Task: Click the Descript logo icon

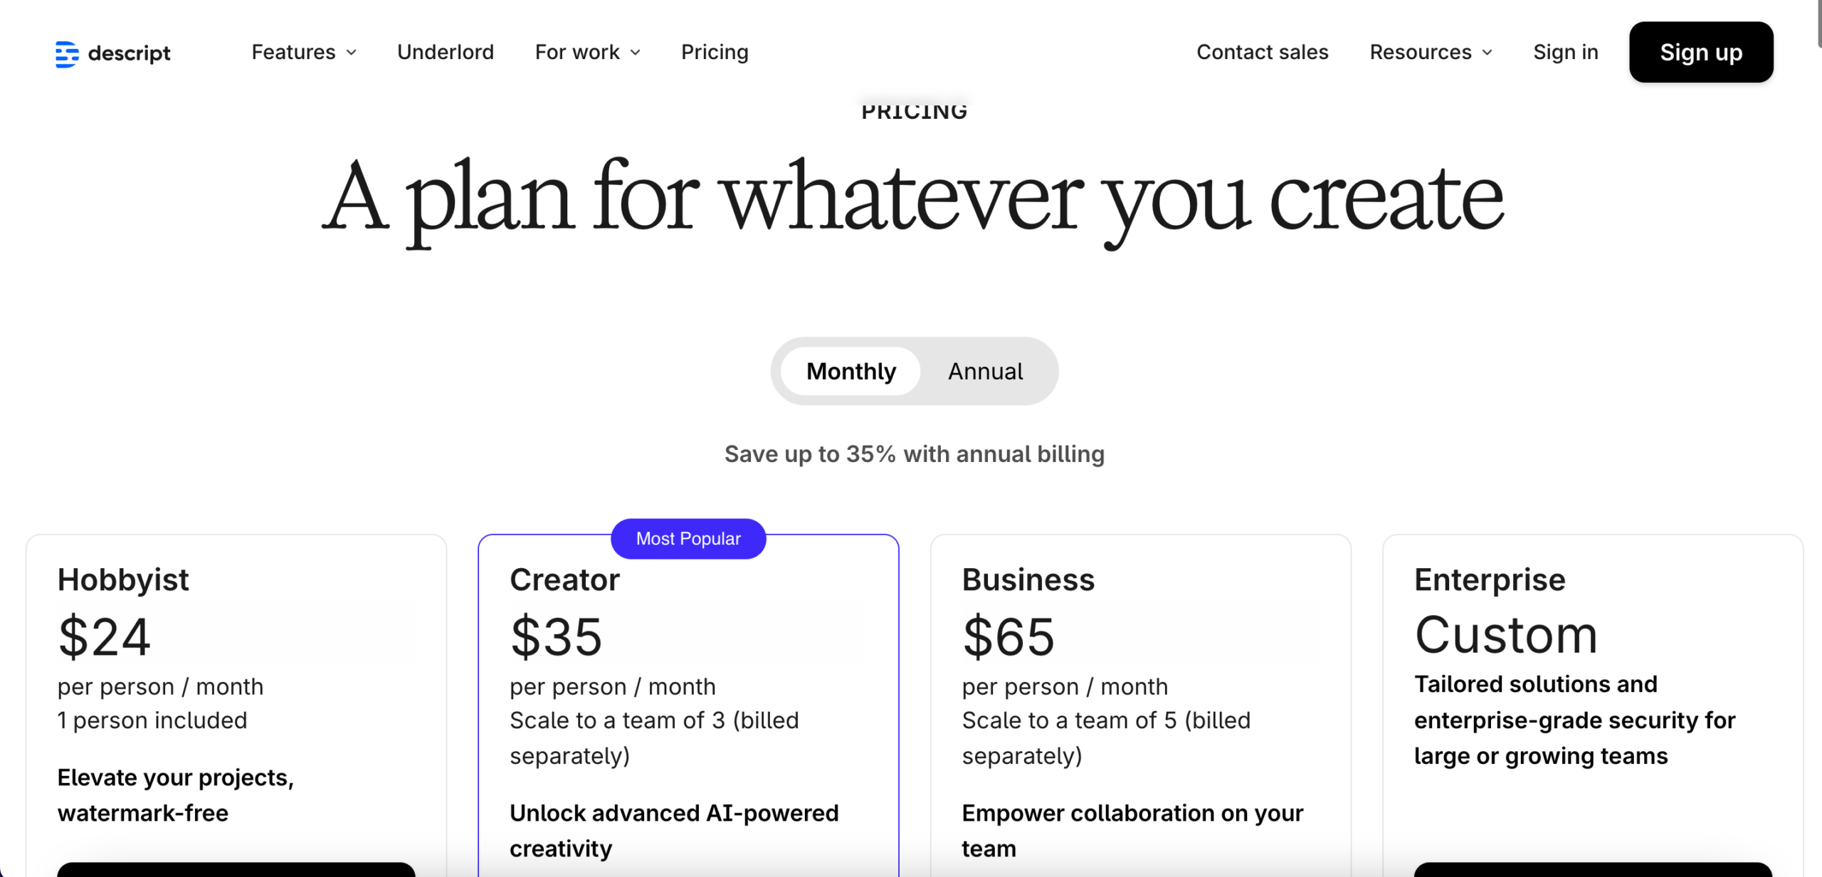Action: [67, 53]
